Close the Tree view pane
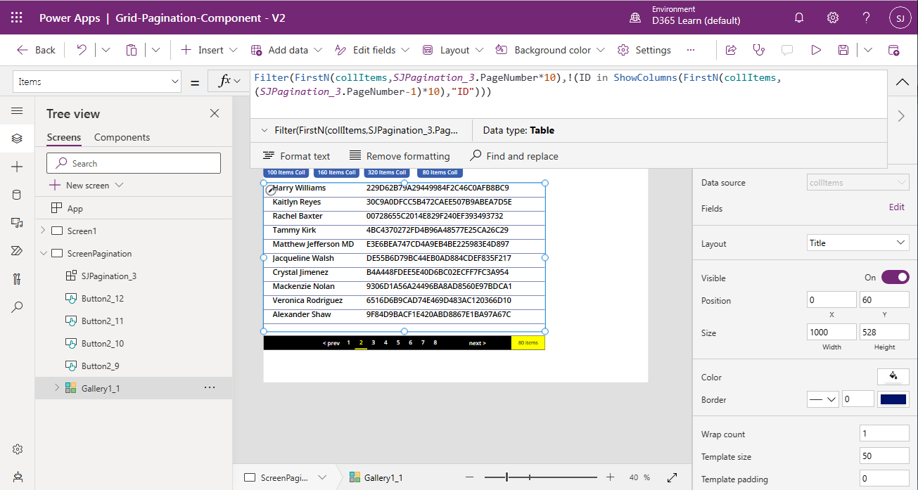Viewport: 918px width, 490px height. 215,114
